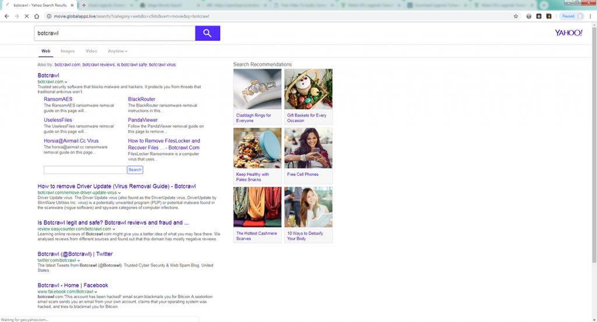Expand arrow beside review.easycounter.com URL

pos(114,229)
